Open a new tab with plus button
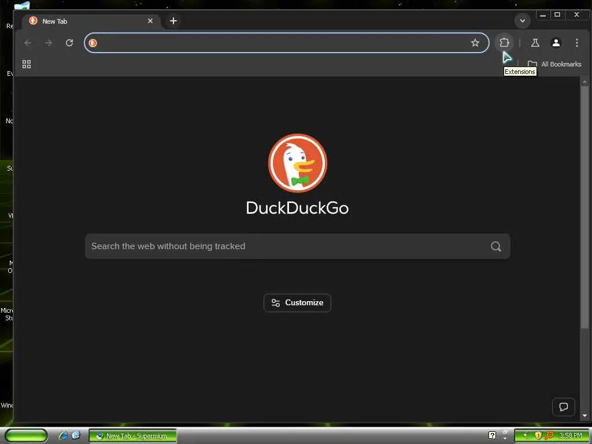 (x=173, y=21)
